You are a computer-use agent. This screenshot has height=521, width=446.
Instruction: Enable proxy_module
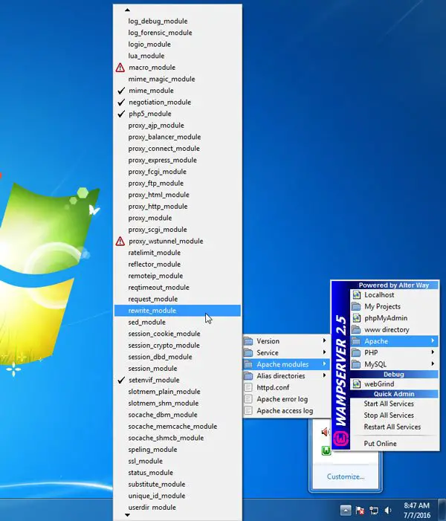tap(177, 219)
